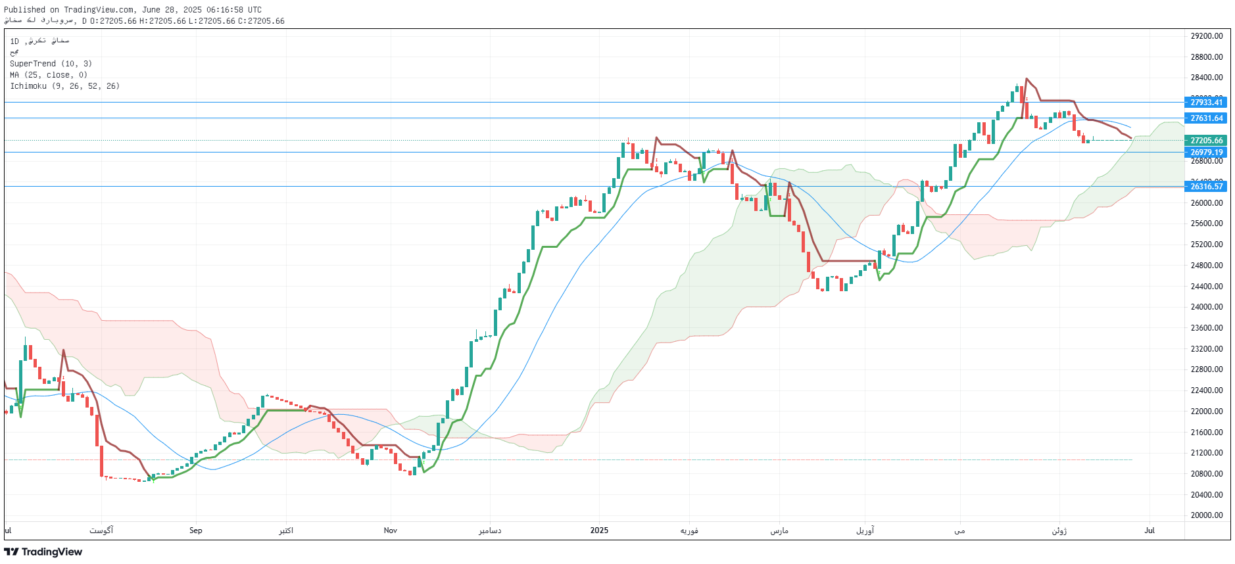
Task: Click the می label on time axis
Action: click(959, 530)
